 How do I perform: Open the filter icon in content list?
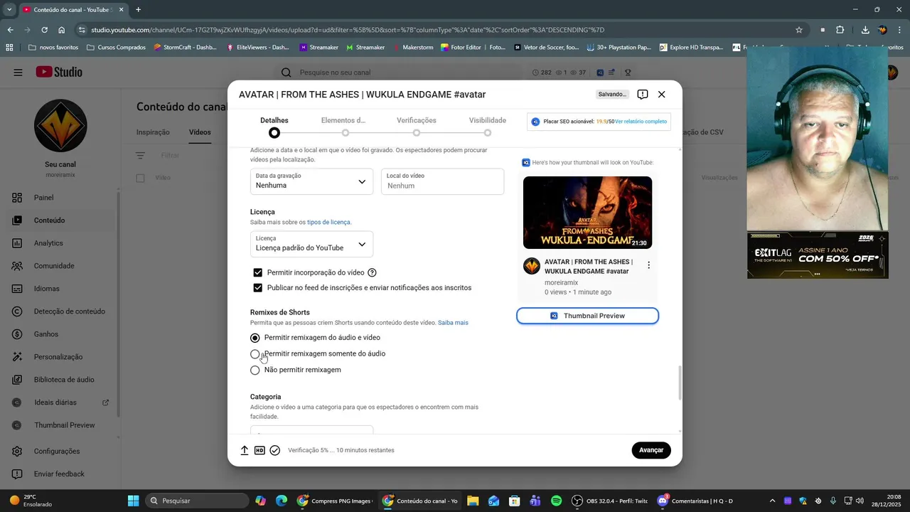[x=140, y=156]
